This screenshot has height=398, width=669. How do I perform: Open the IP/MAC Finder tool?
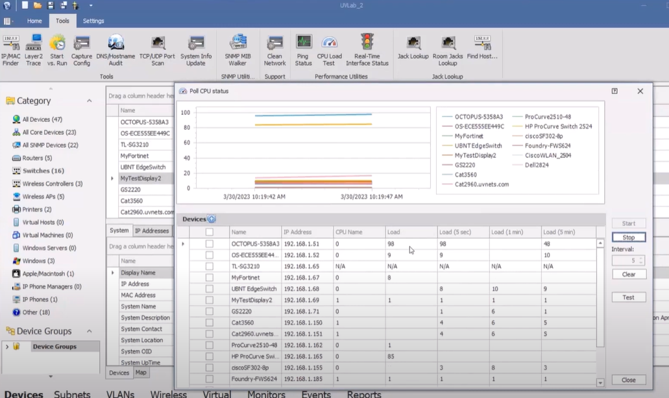(x=11, y=51)
